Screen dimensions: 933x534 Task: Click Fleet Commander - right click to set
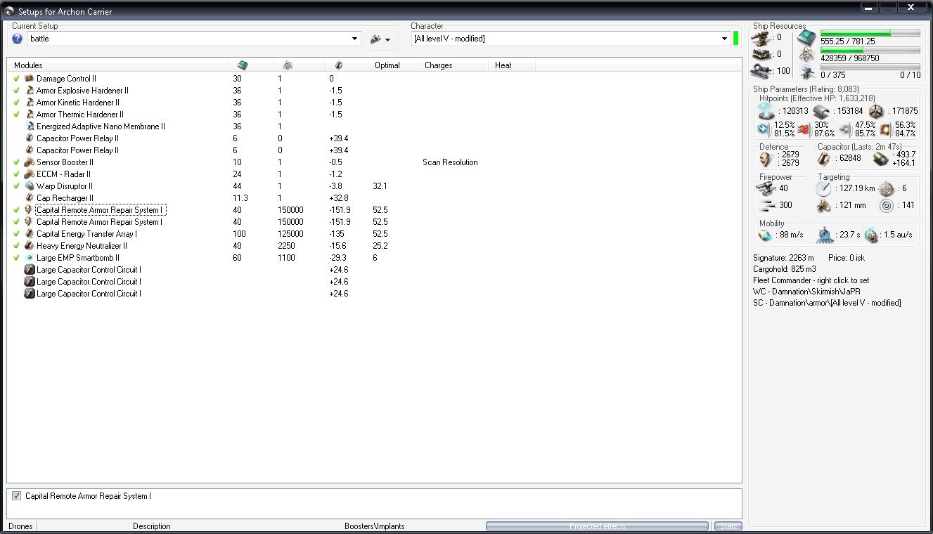(x=811, y=280)
